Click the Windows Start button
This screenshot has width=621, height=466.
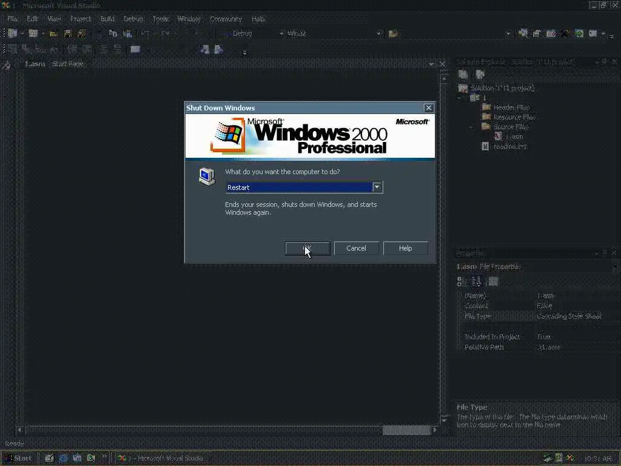(18, 459)
